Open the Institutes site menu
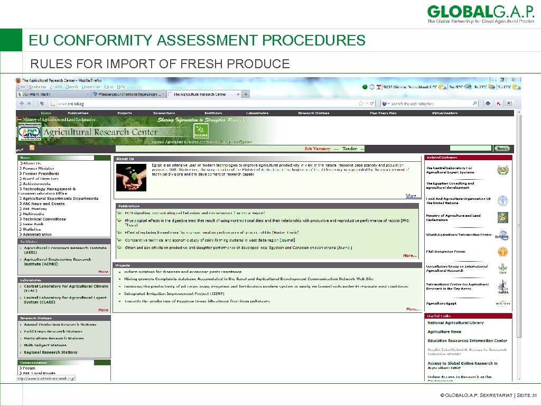Screen dimensions: 541x406 (213, 113)
